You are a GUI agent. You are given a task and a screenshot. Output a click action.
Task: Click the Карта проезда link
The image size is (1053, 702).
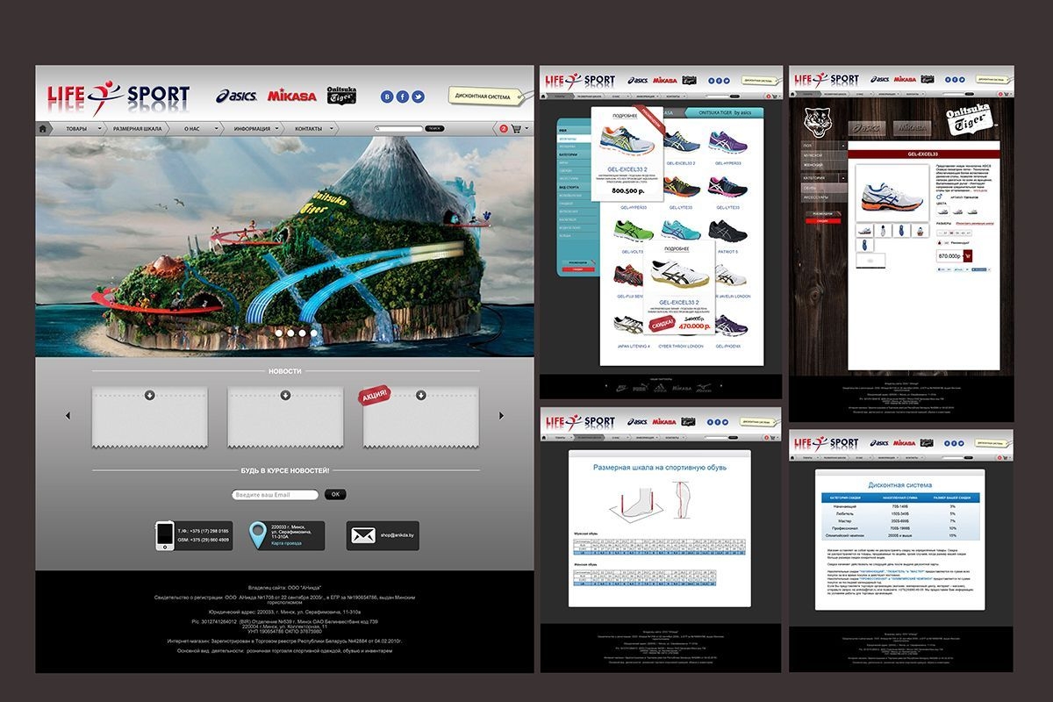(286, 544)
